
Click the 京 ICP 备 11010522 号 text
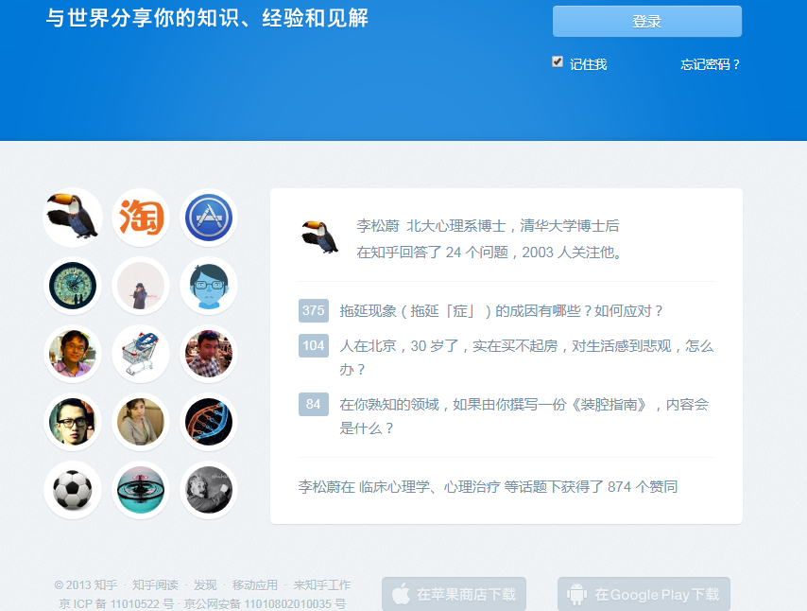(x=116, y=603)
